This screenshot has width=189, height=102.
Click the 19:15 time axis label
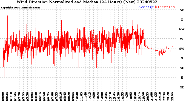(139, 97)
